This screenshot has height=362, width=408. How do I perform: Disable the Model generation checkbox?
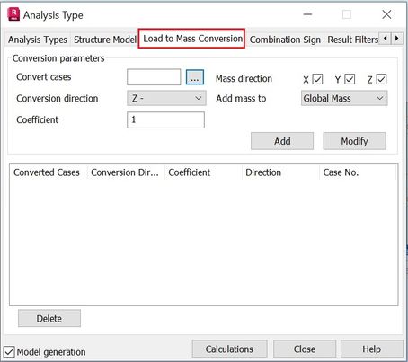point(9,352)
